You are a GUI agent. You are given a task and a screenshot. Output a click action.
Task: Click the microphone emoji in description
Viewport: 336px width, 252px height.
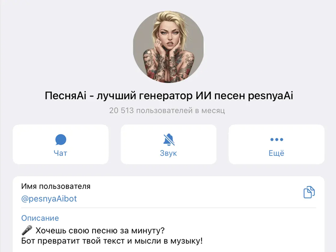pyautogui.click(x=27, y=230)
